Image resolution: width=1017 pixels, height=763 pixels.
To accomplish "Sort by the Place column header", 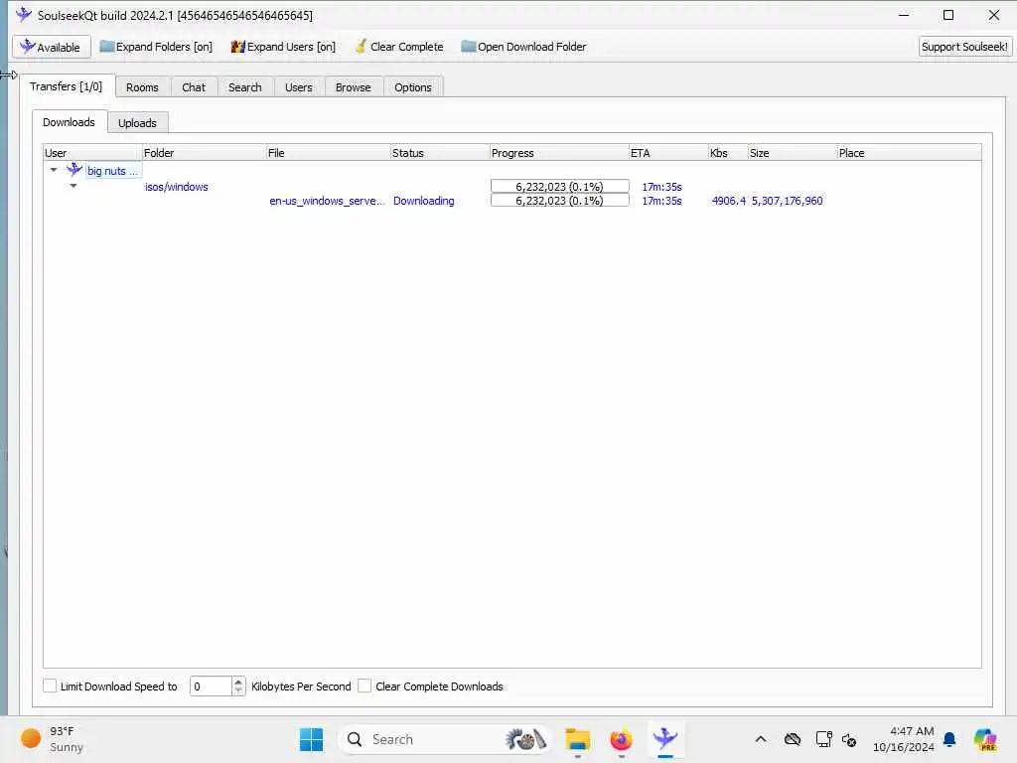I will pyautogui.click(x=909, y=153).
